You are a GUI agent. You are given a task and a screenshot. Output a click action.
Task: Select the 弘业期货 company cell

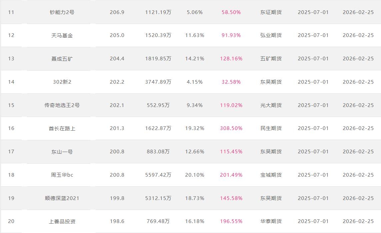(x=271, y=35)
